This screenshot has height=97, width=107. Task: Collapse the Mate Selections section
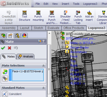[x=43, y=66]
